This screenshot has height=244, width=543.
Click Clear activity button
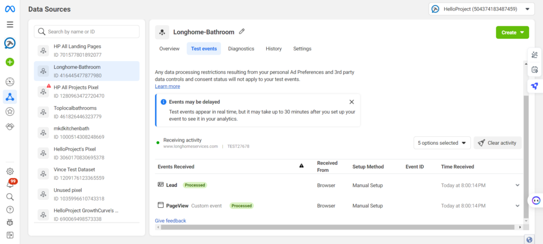pos(497,143)
